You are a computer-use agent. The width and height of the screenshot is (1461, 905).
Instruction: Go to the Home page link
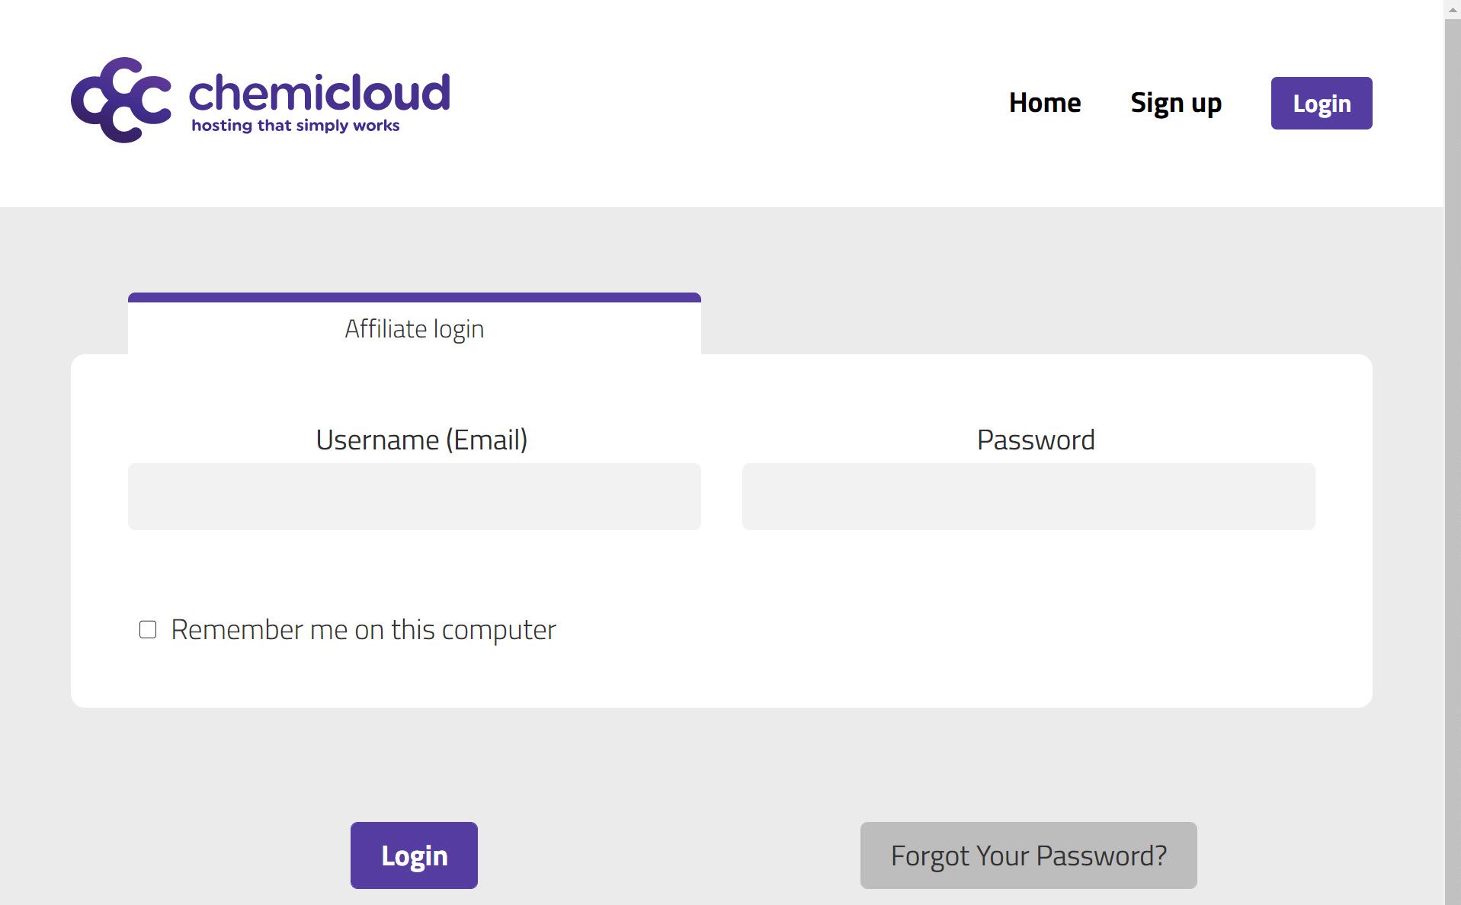(1044, 103)
